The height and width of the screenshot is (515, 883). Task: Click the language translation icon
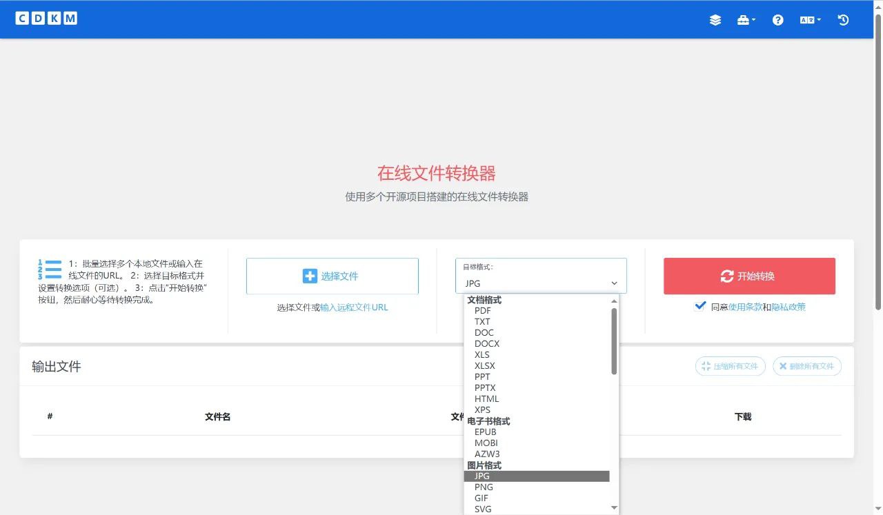806,20
